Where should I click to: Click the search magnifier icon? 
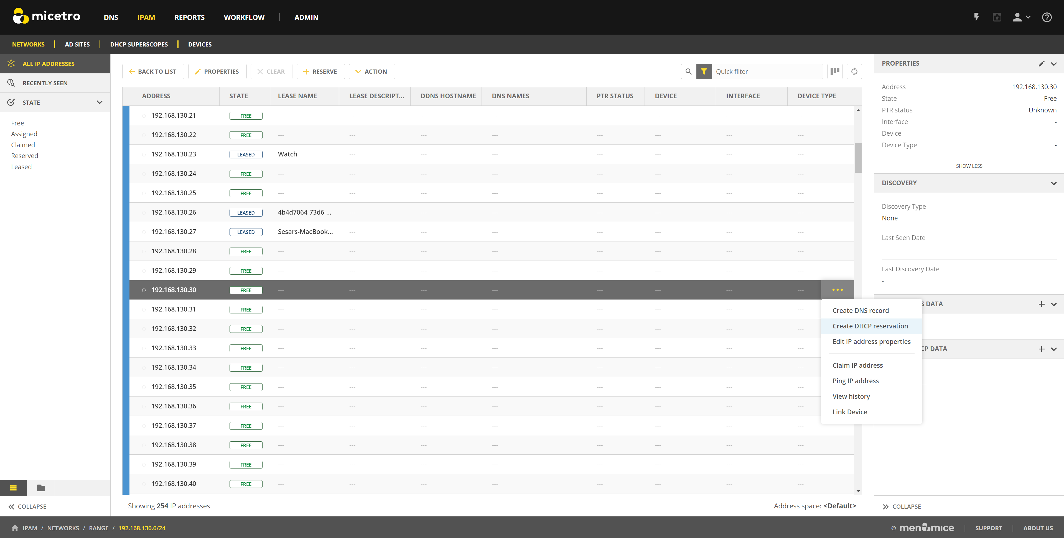tap(688, 71)
